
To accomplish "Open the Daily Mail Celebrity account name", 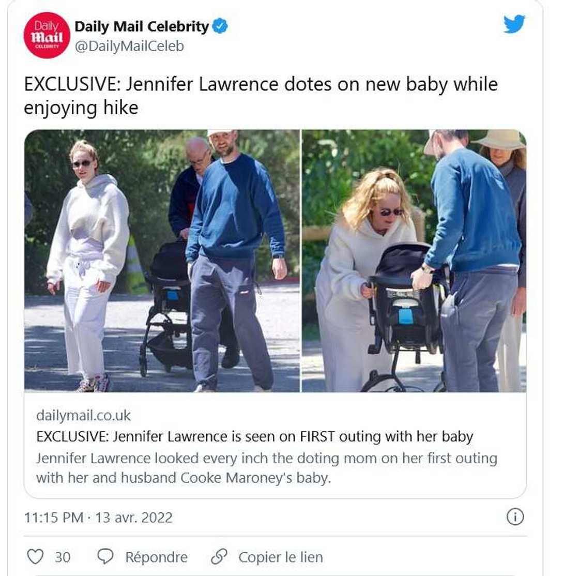I will [142, 26].
